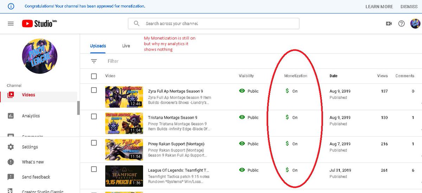Image resolution: width=422 pixels, height=193 pixels.
Task: Open the Full AP Rakan thumbnail
Action: 124,150
